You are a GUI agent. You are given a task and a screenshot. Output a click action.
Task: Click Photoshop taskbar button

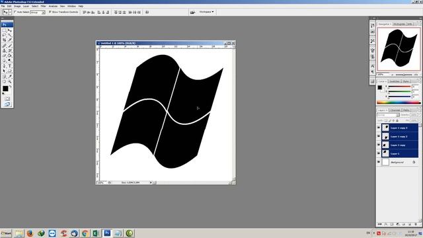click(x=107, y=233)
